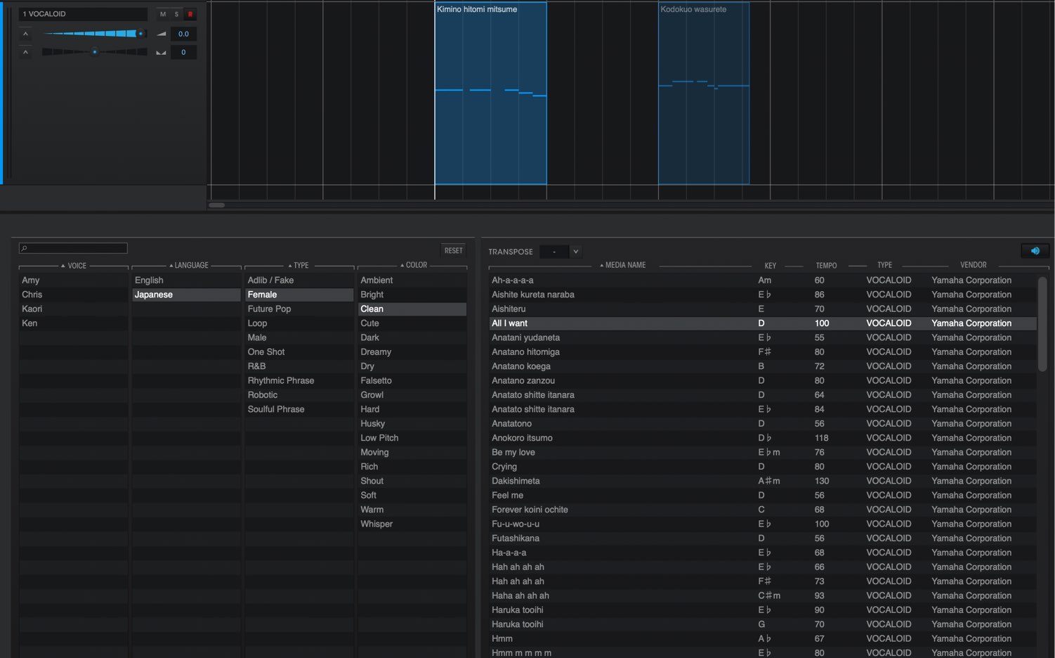Sort by the COLOR column header
The image size is (1055, 658).
pos(414,265)
